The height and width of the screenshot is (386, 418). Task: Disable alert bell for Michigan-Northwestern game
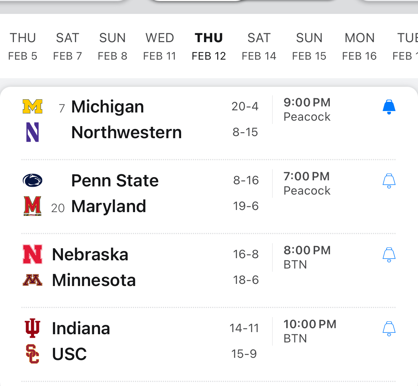click(389, 107)
